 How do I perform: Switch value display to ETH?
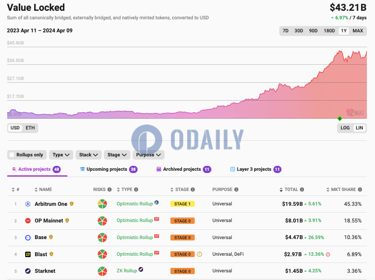click(30, 128)
